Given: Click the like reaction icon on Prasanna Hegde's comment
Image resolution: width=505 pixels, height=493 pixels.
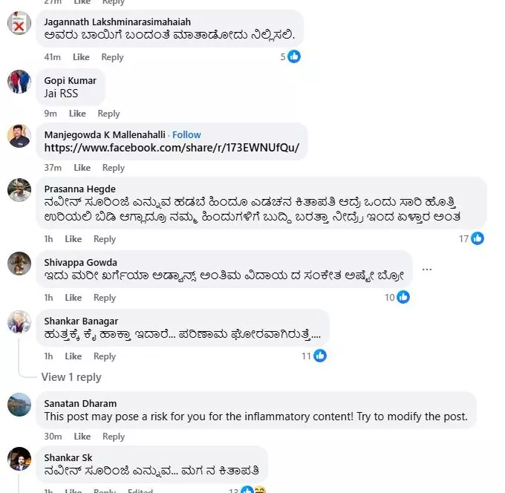Looking at the screenshot, I should pyautogui.click(x=478, y=238).
